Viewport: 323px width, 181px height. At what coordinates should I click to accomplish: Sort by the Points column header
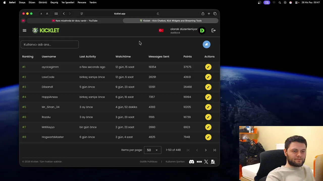(187, 57)
